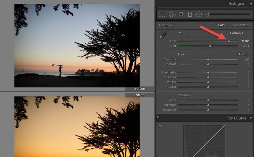Image resolution: width=254 pixels, height=157 pixels.
Task: Choose the Graduated Filter tool
Action: click(x=190, y=14)
